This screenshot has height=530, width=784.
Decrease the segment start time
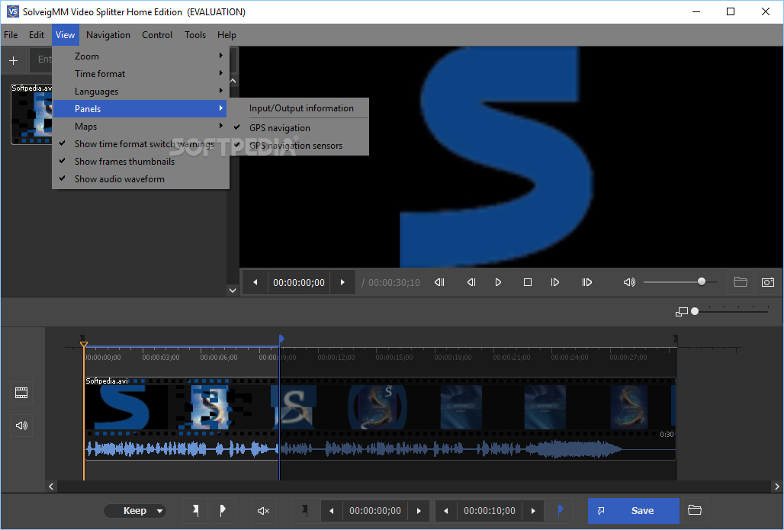point(332,511)
